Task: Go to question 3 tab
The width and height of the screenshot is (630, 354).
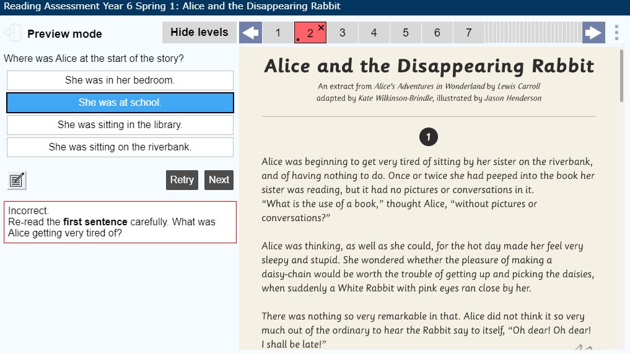Action: tap(343, 33)
